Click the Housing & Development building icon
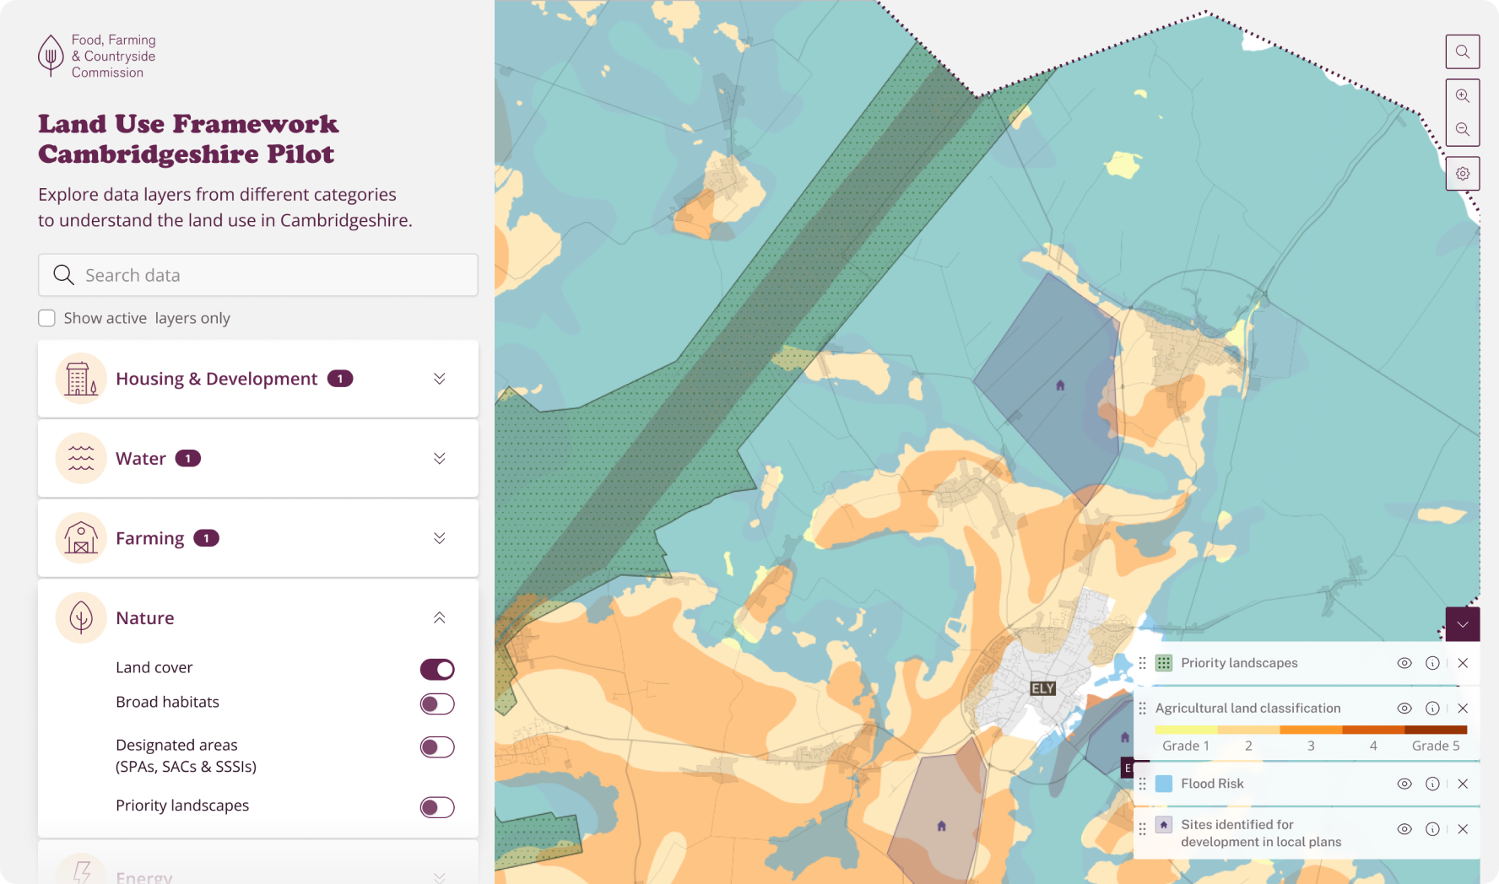Image resolution: width=1499 pixels, height=884 pixels. tap(80, 378)
